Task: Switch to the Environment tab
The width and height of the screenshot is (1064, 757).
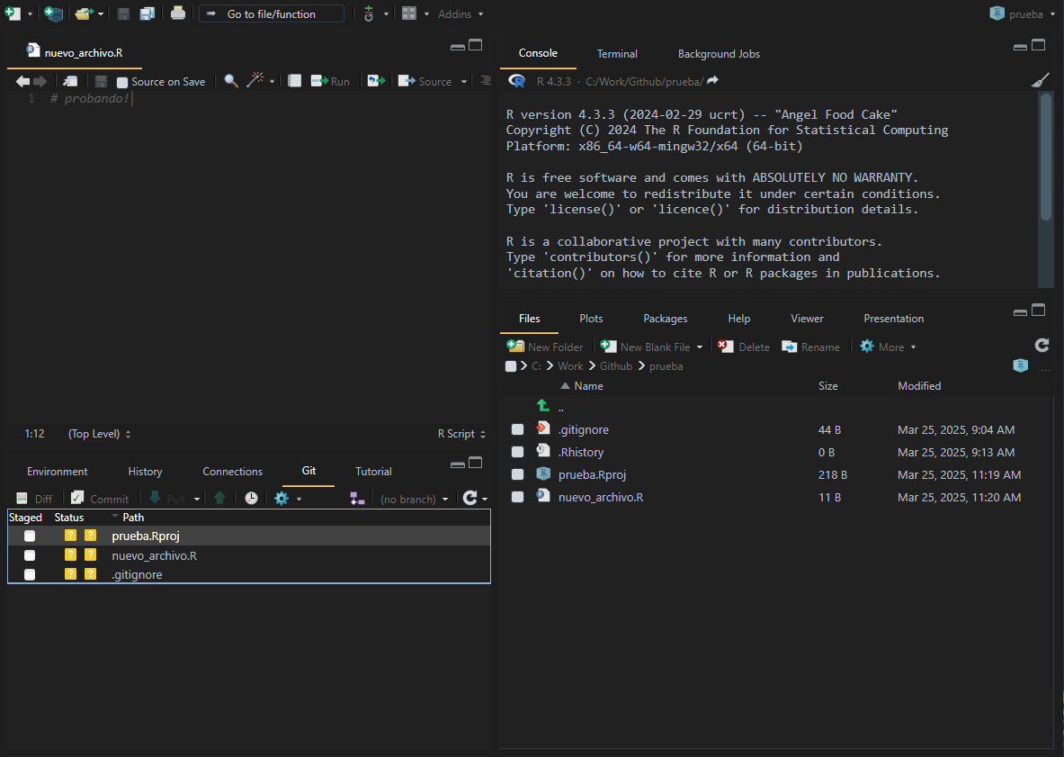Action: [57, 471]
